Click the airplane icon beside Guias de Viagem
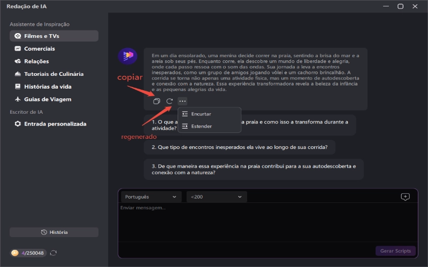428x267 pixels. pos(18,99)
